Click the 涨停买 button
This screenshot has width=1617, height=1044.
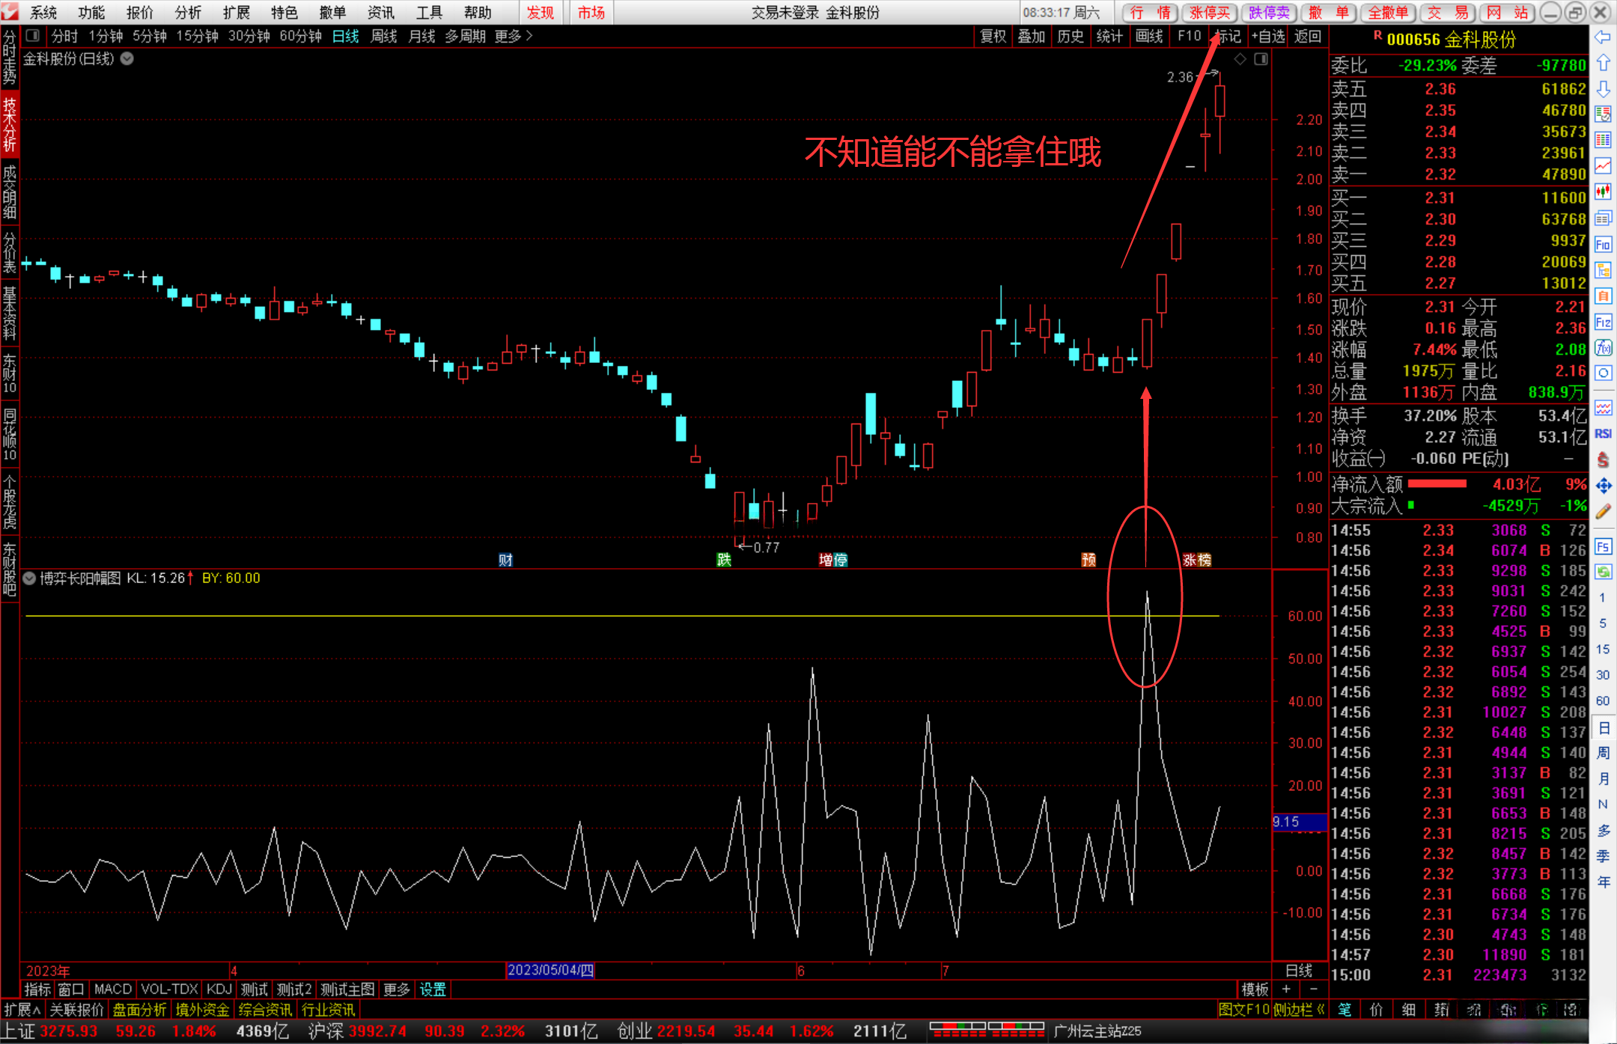point(1210,13)
